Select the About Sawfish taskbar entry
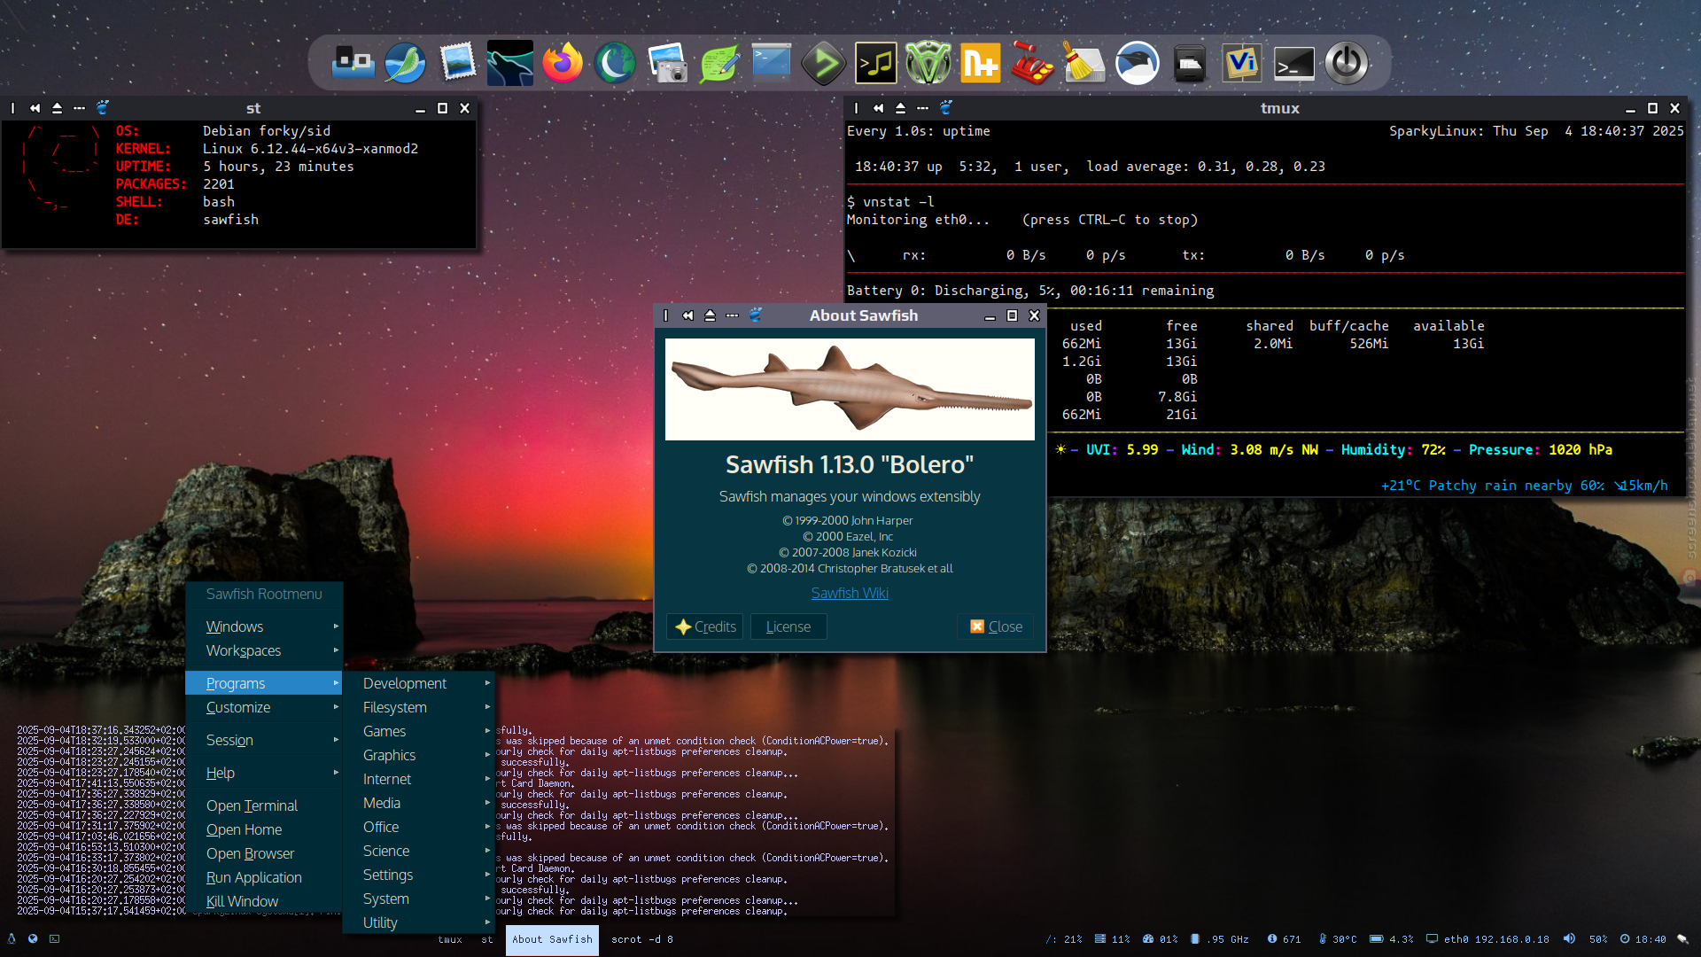The width and height of the screenshot is (1701, 957). (552, 939)
